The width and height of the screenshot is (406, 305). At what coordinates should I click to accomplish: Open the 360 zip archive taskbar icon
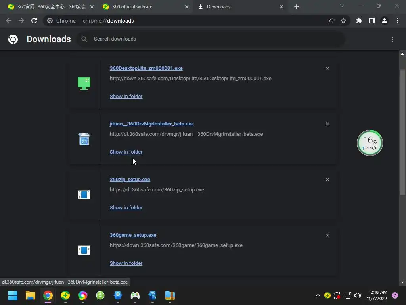[170, 295]
